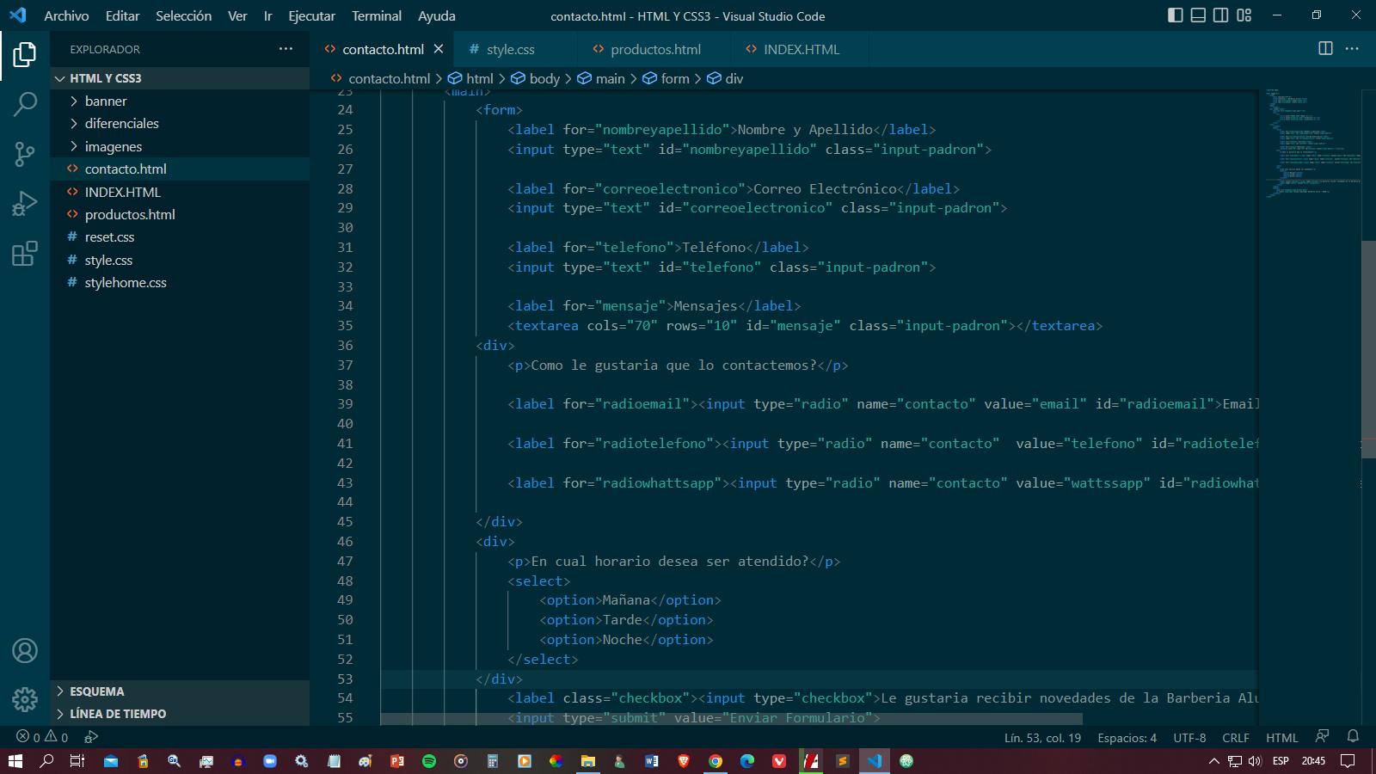Image resolution: width=1376 pixels, height=774 pixels.
Task: Open the Extensions view
Action: click(x=25, y=254)
